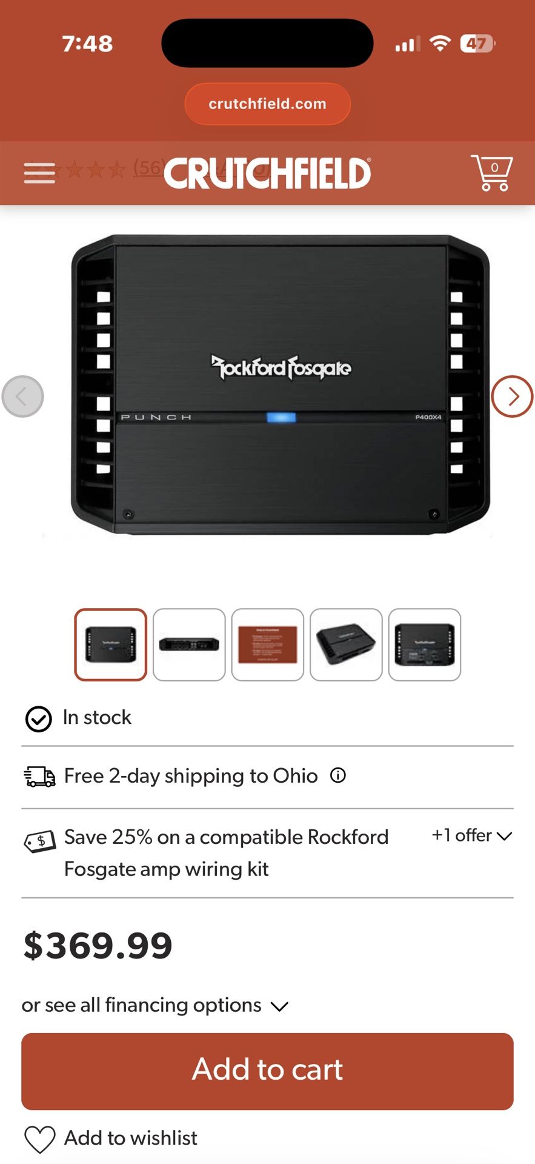Tap crutchfield.com address pill
This screenshot has width=535, height=1164.
click(x=267, y=104)
